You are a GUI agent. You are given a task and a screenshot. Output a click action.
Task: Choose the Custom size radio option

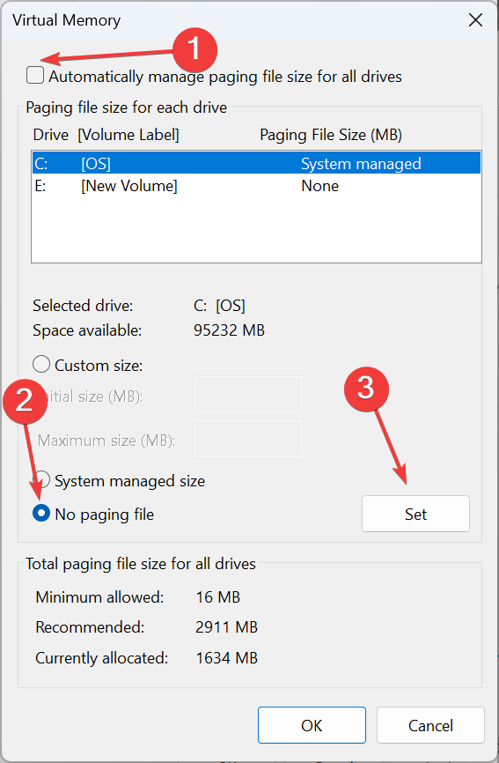point(41,364)
